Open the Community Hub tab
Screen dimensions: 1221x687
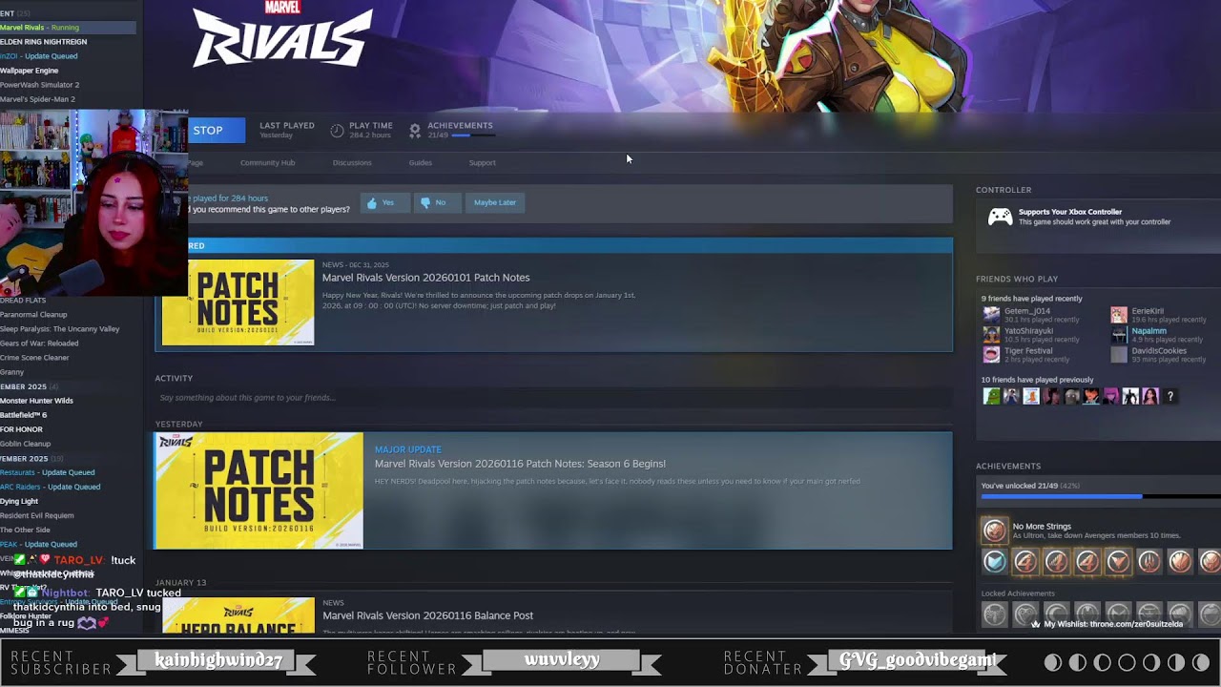click(267, 162)
